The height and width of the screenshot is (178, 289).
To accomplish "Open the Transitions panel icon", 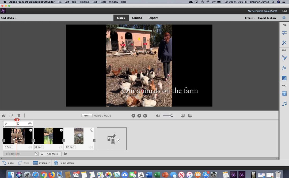I will [x=284, y=78].
